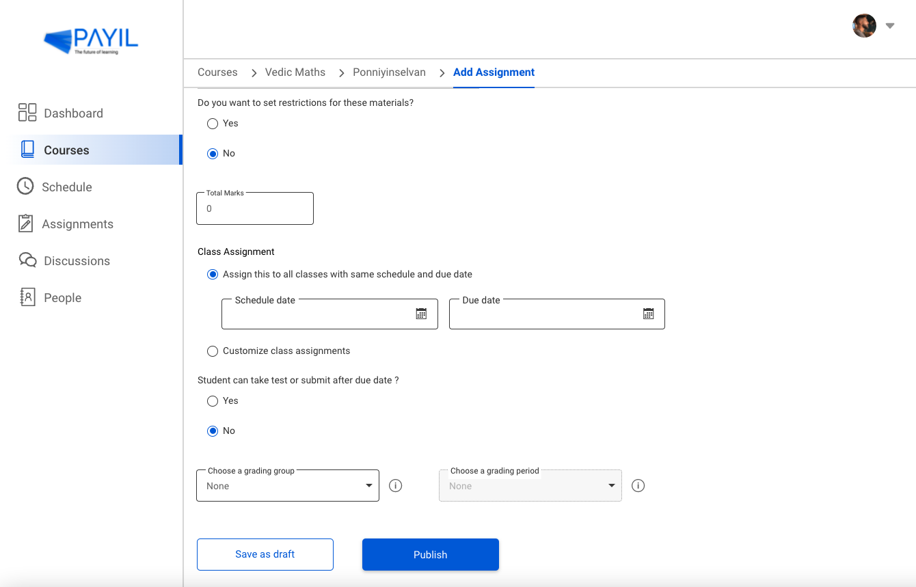Viewport: 916px width, 587px height.
Task: Go to Ponniyinselvan breadcrumb
Action: 389,72
